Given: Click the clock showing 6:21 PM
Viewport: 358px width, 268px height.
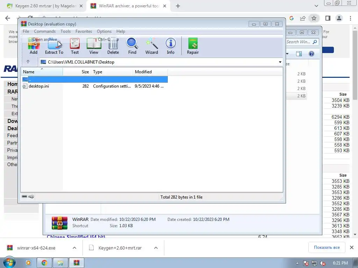Looking at the screenshot, I should pos(340,263).
